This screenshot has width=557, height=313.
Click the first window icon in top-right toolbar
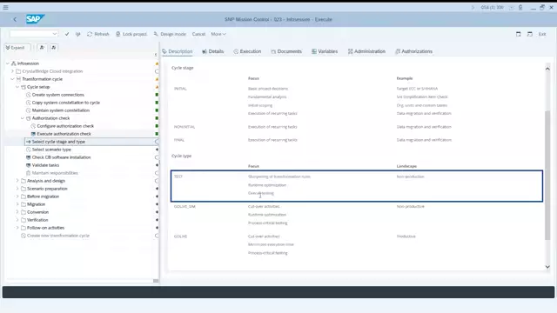(519, 34)
